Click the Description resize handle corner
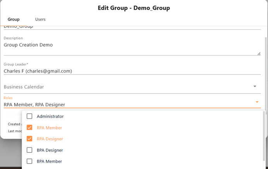This screenshot has height=169, width=268. pyautogui.click(x=259, y=53)
